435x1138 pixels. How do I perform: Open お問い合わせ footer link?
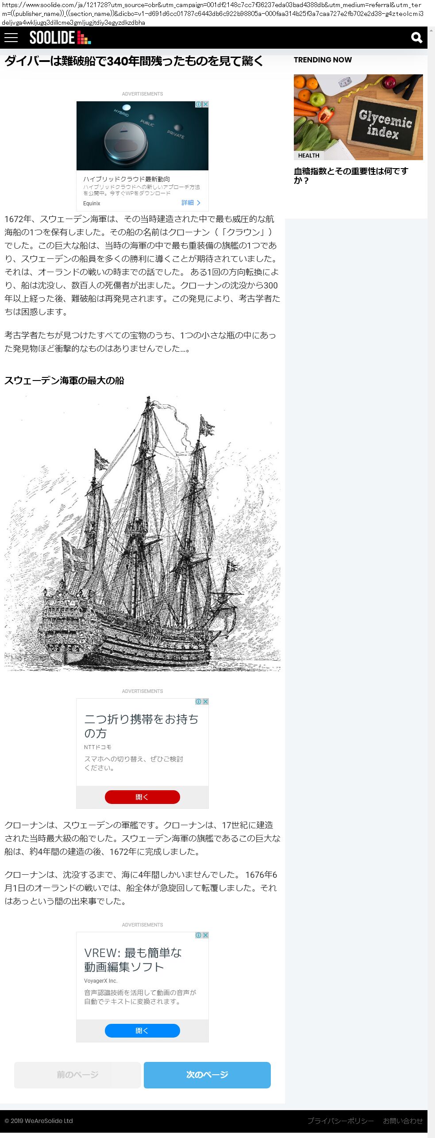(x=403, y=1121)
